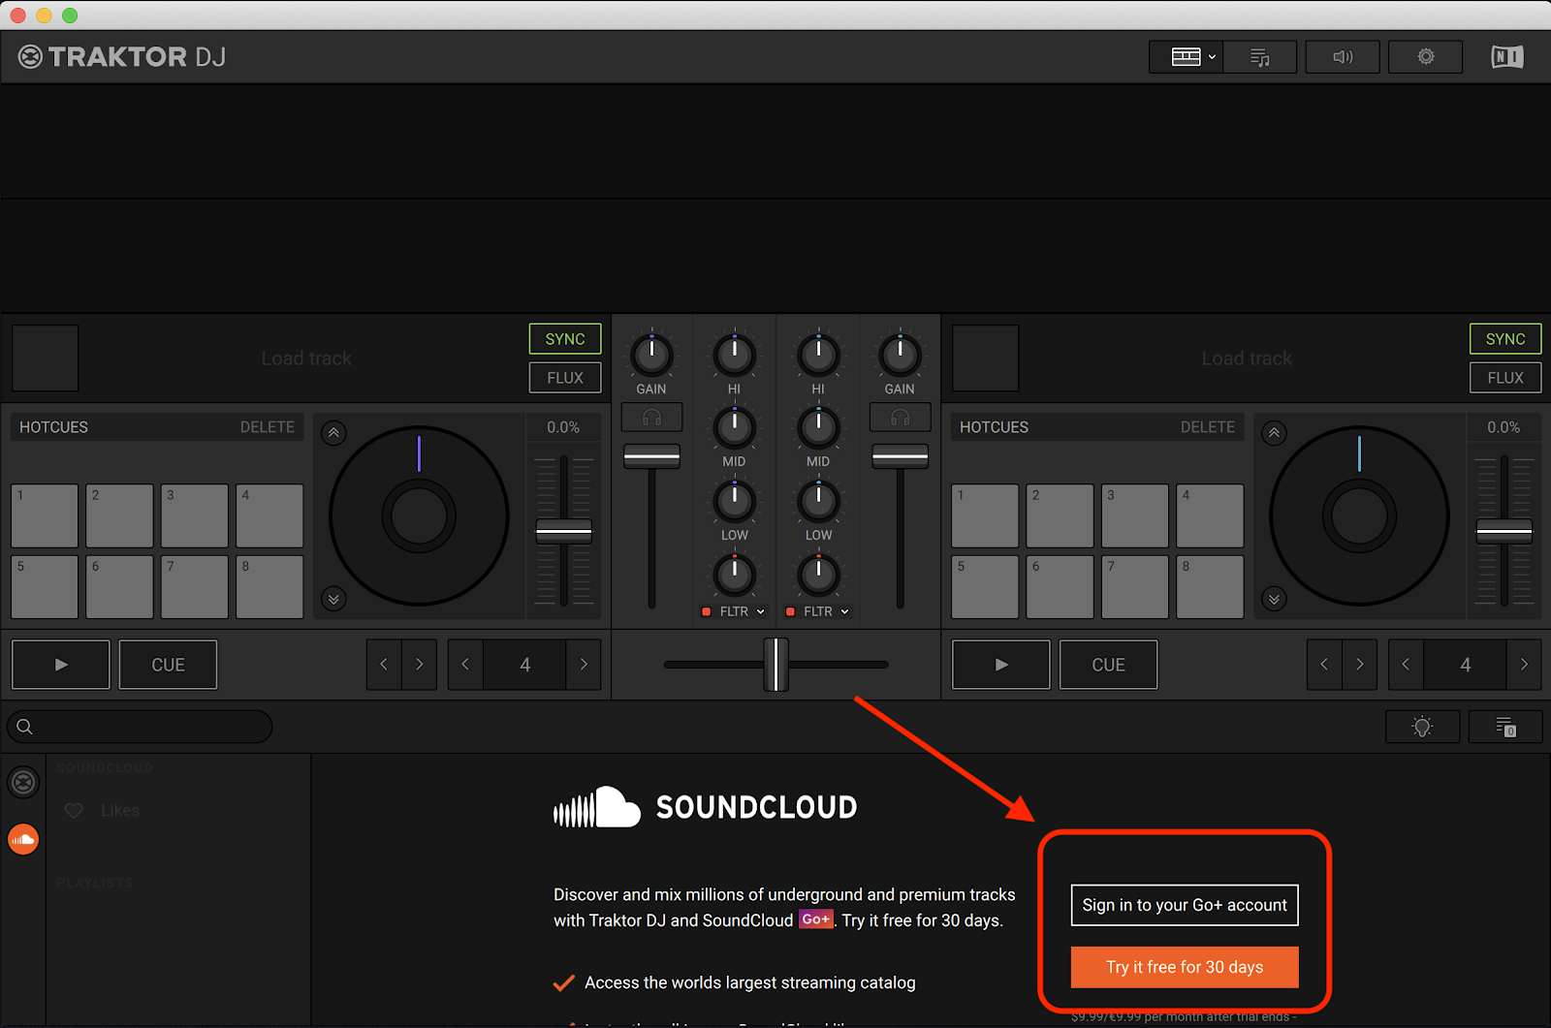Click Try it free for 30 days

pos(1185,967)
